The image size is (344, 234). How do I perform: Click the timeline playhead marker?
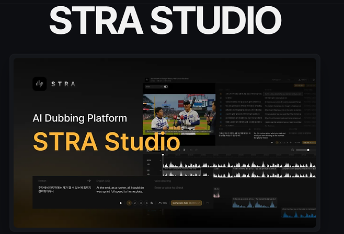163,155
